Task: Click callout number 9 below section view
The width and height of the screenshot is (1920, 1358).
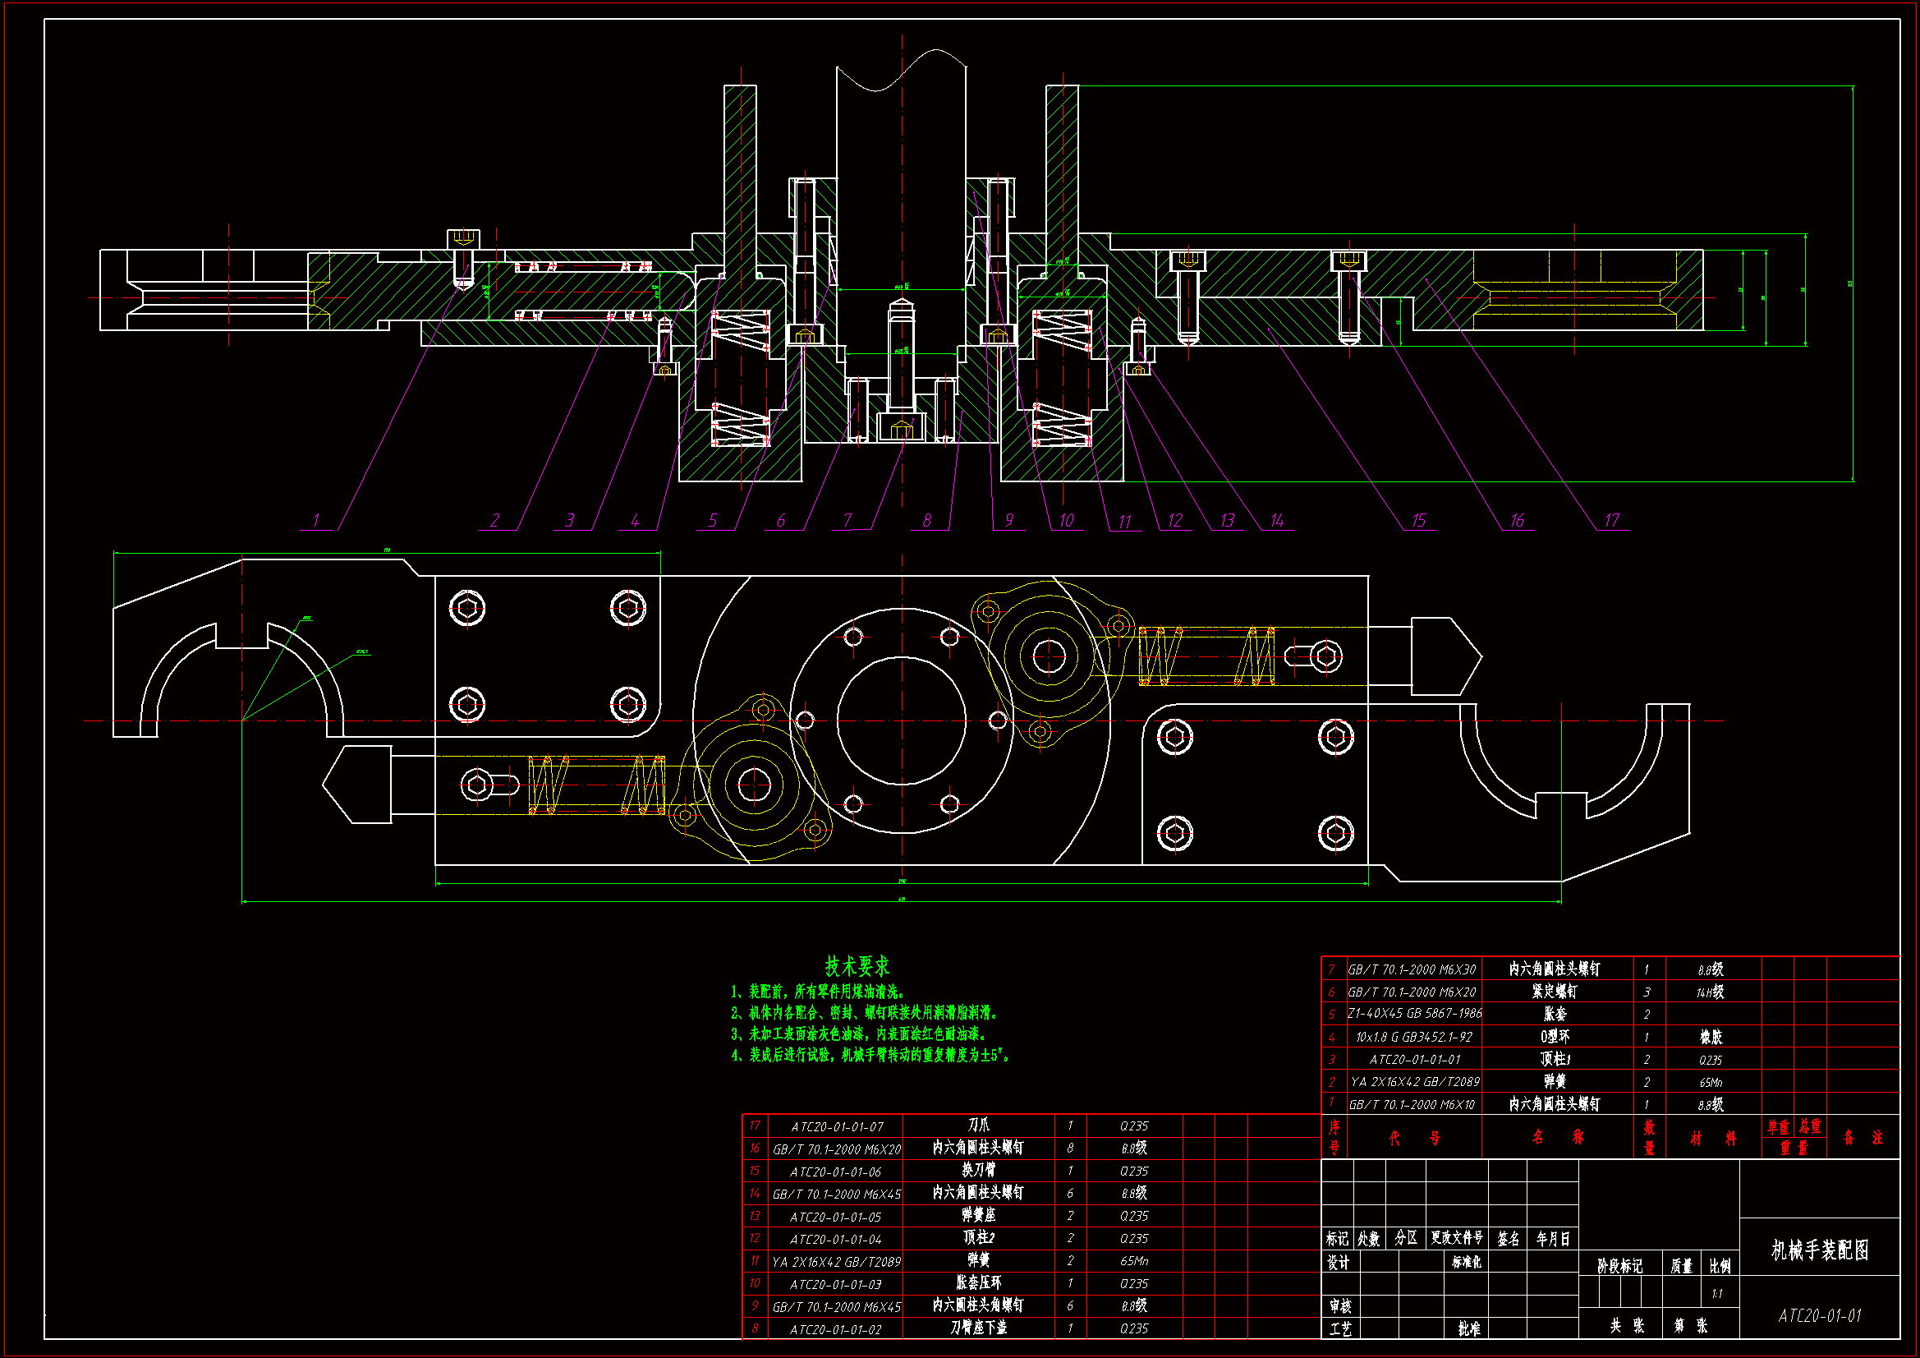Action: pyautogui.click(x=1008, y=520)
